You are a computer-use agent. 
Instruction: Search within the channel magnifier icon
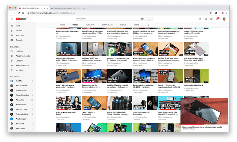click(x=148, y=25)
